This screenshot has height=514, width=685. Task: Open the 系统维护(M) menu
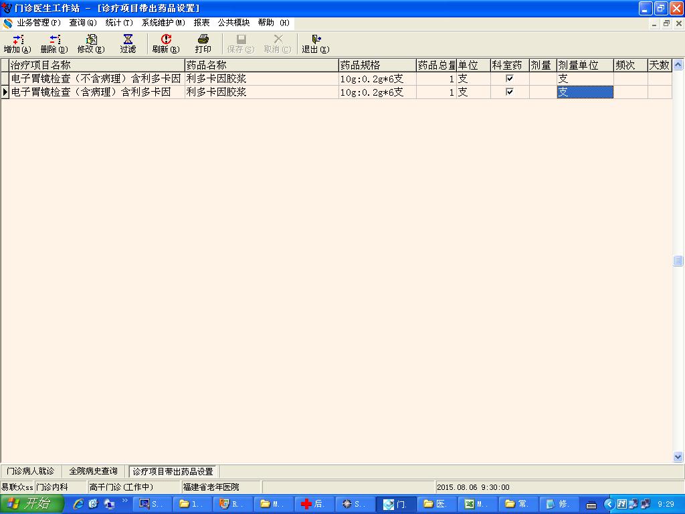pos(163,23)
